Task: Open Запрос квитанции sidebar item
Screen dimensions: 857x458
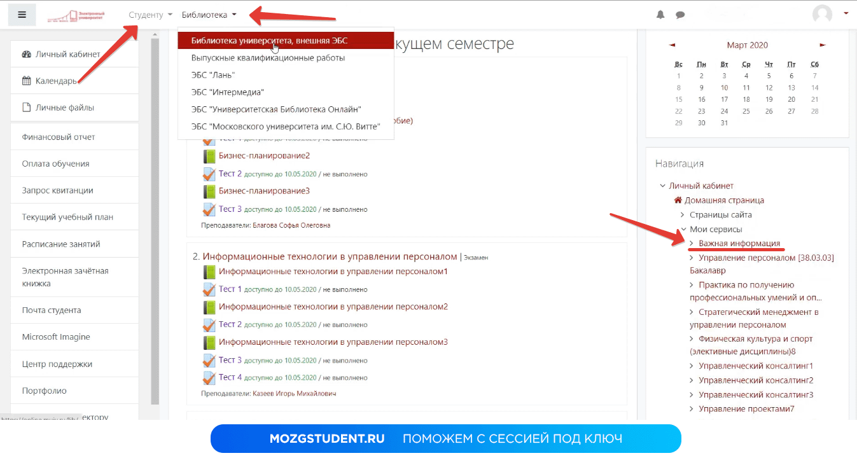Action: coord(75,190)
